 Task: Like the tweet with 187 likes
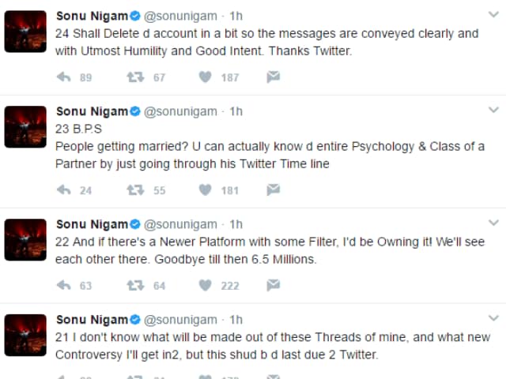point(205,77)
